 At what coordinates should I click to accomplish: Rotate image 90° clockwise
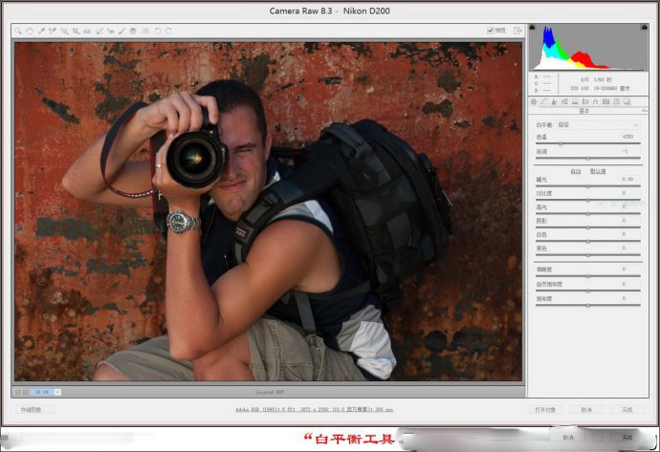pyautogui.click(x=168, y=32)
